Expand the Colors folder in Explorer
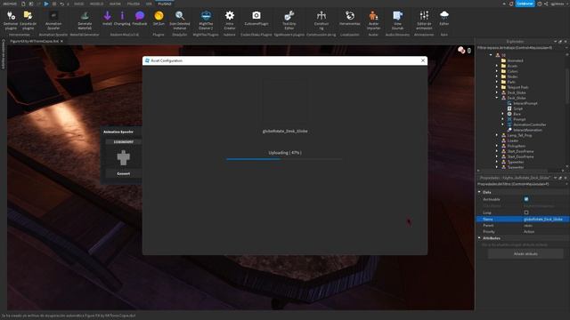 497,71
